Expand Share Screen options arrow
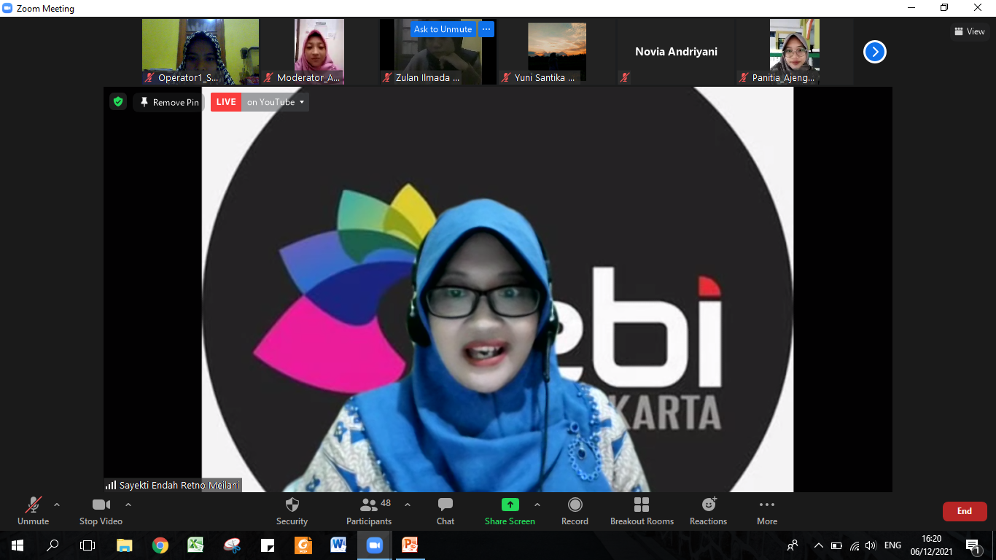996x560 pixels. coord(537,505)
